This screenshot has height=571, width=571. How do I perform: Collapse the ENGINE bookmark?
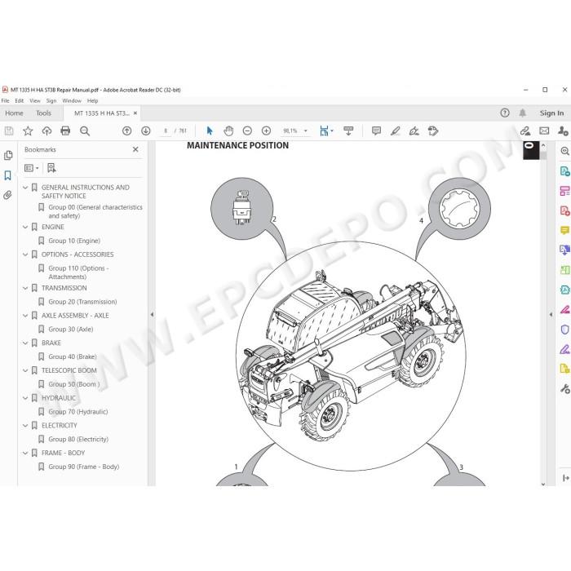[x=25, y=227]
